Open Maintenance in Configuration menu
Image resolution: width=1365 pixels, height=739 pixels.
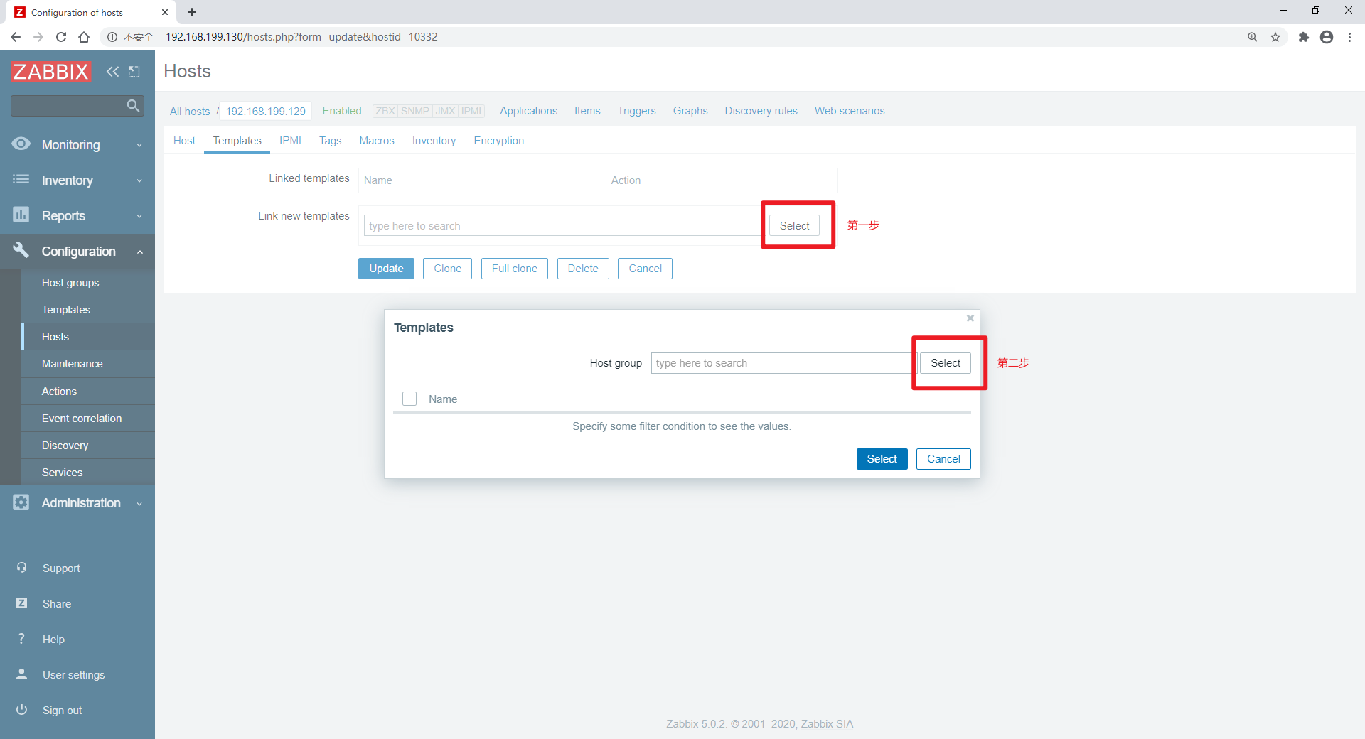(88, 364)
